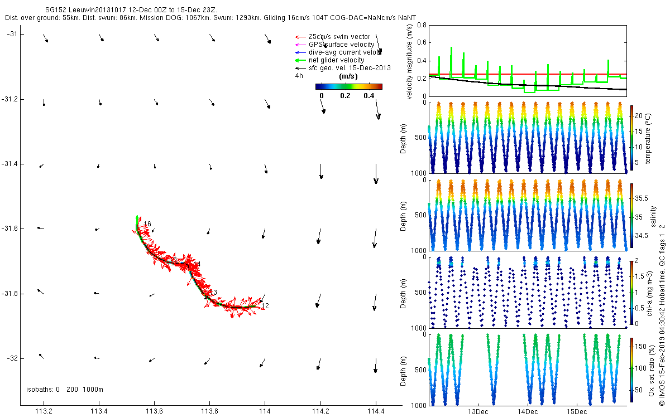This screenshot has height=418, width=670.
Task: Select track waypoint label 16
Action: [x=147, y=224]
